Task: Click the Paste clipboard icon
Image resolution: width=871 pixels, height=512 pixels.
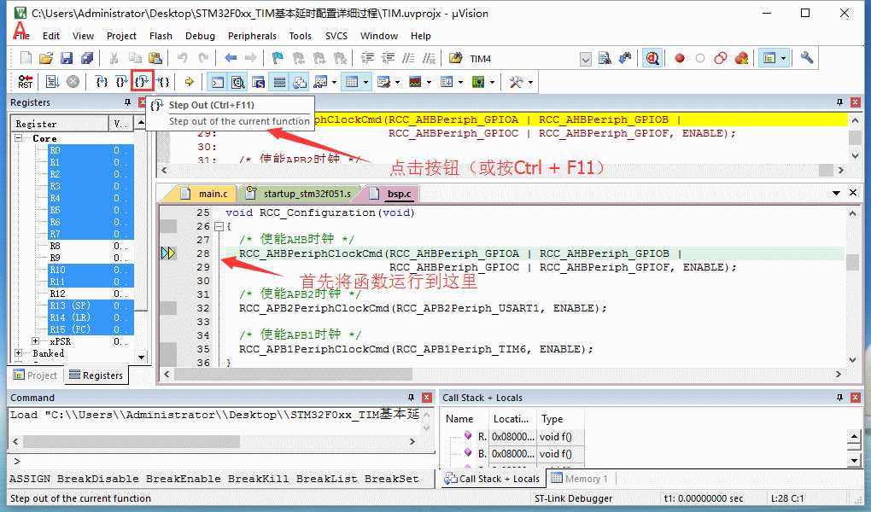Action: click(155, 58)
